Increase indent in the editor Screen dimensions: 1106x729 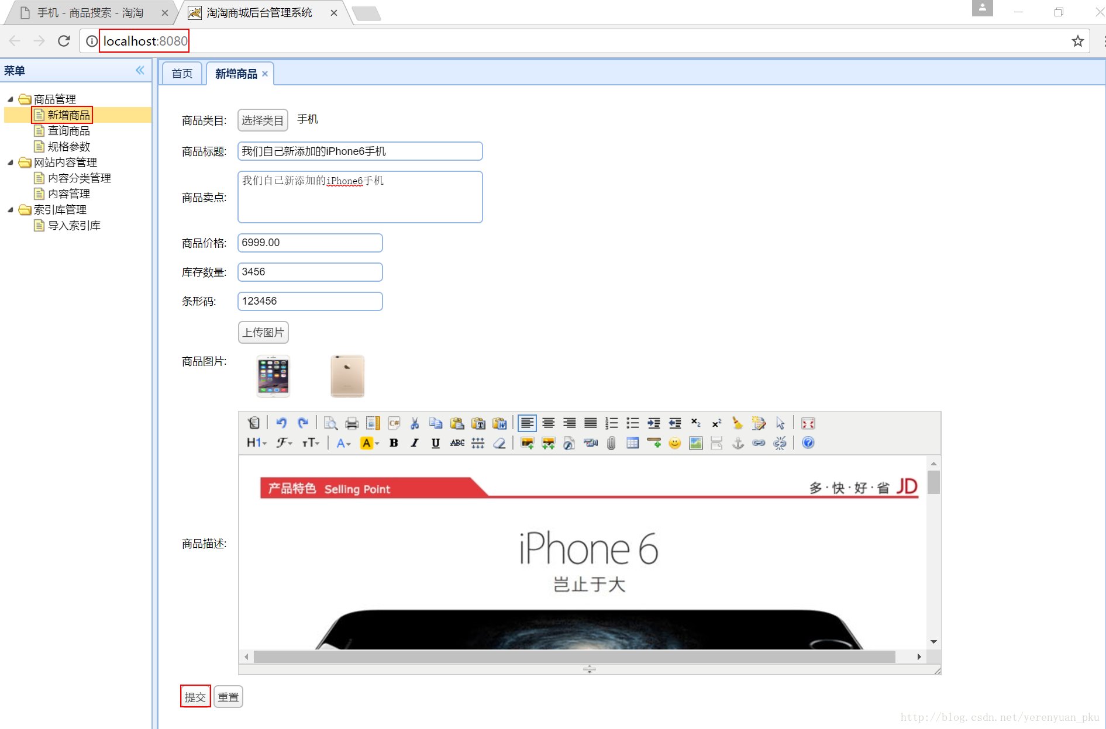[x=653, y=423]
